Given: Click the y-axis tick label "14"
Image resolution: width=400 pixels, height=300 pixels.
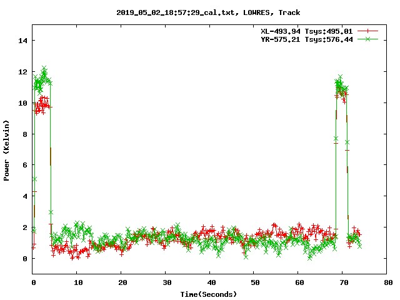Looking at the screenshot, I should [22, 41].
